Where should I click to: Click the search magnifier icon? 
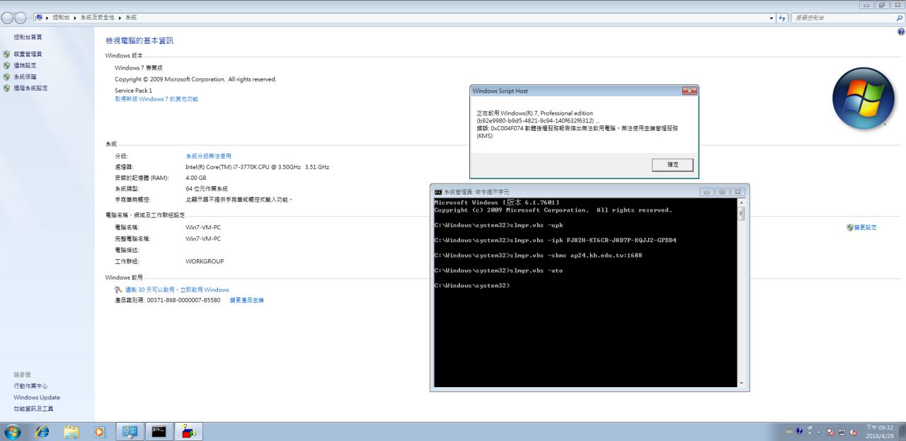coord(900,18)
